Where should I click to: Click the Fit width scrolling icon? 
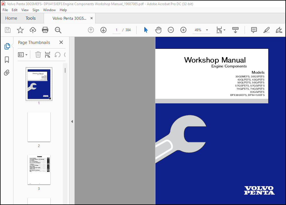219,30
